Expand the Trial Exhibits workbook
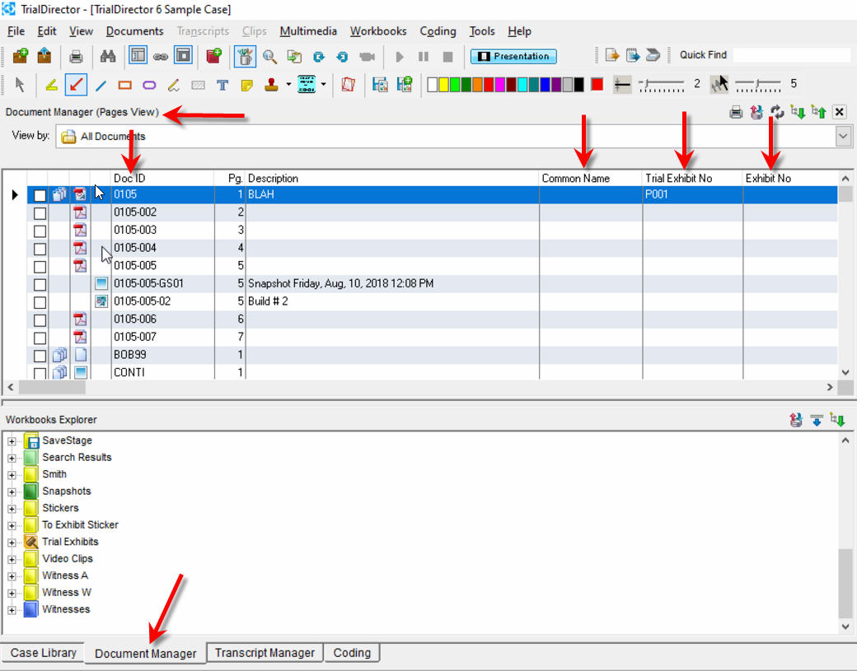 (x=12, y=543)
